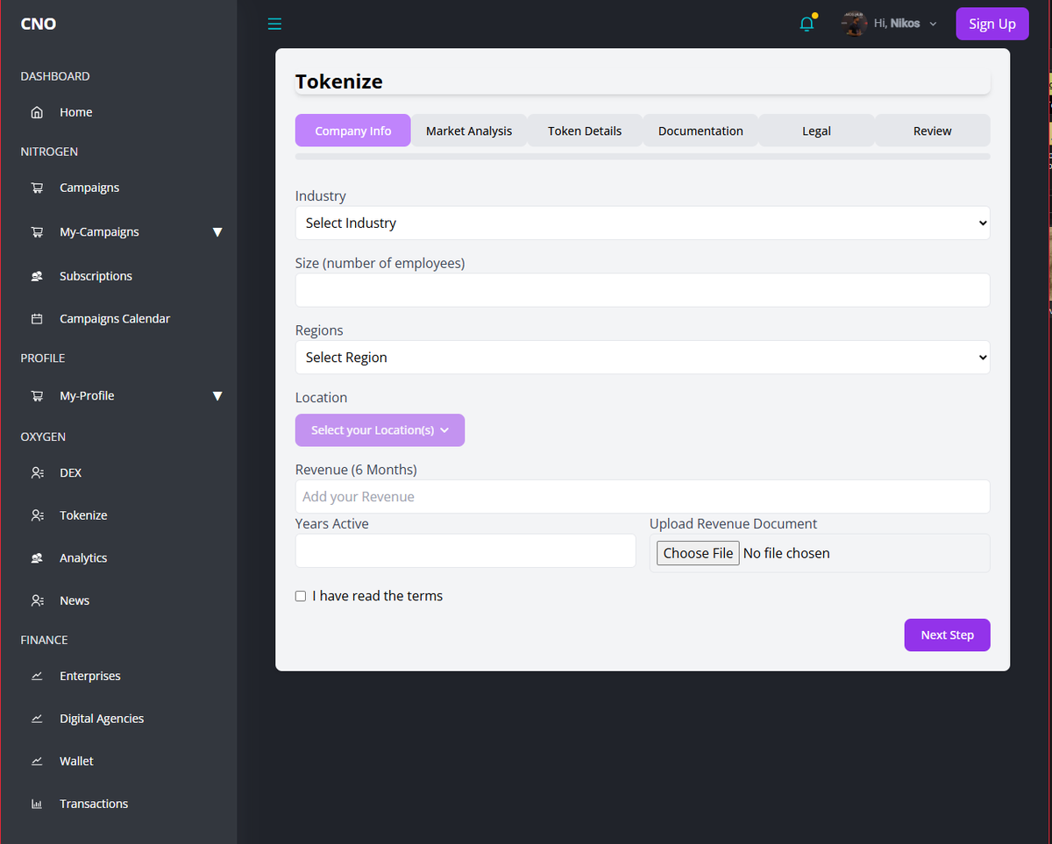Click the Tokenize sidebar icon
Screen dimensions: 1052x844
click(37, 515)
